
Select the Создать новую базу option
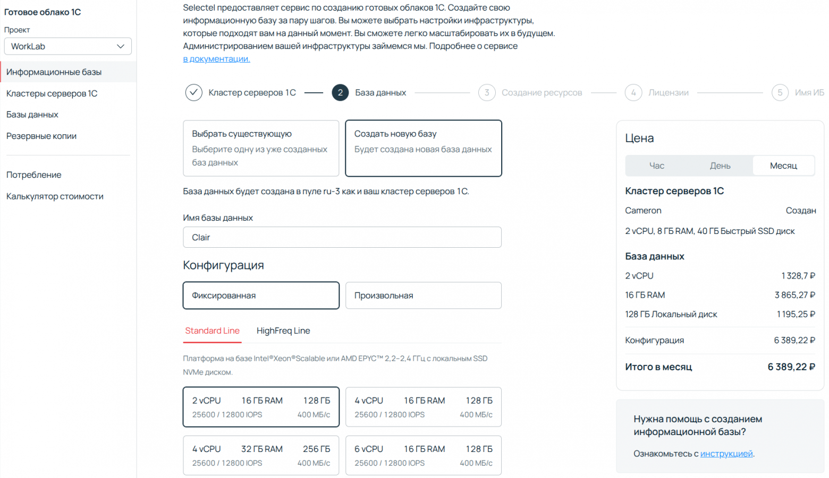pyautogui.click(x=423, y=148)
